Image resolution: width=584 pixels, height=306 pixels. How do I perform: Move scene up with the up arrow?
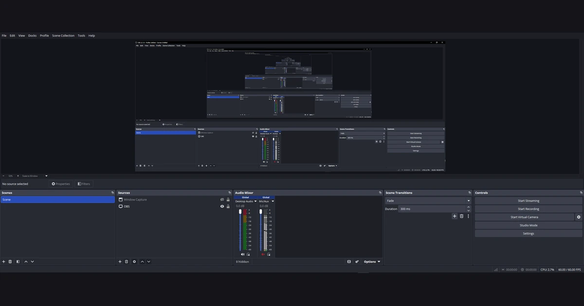pyautogui.click(x=26, y=261)
